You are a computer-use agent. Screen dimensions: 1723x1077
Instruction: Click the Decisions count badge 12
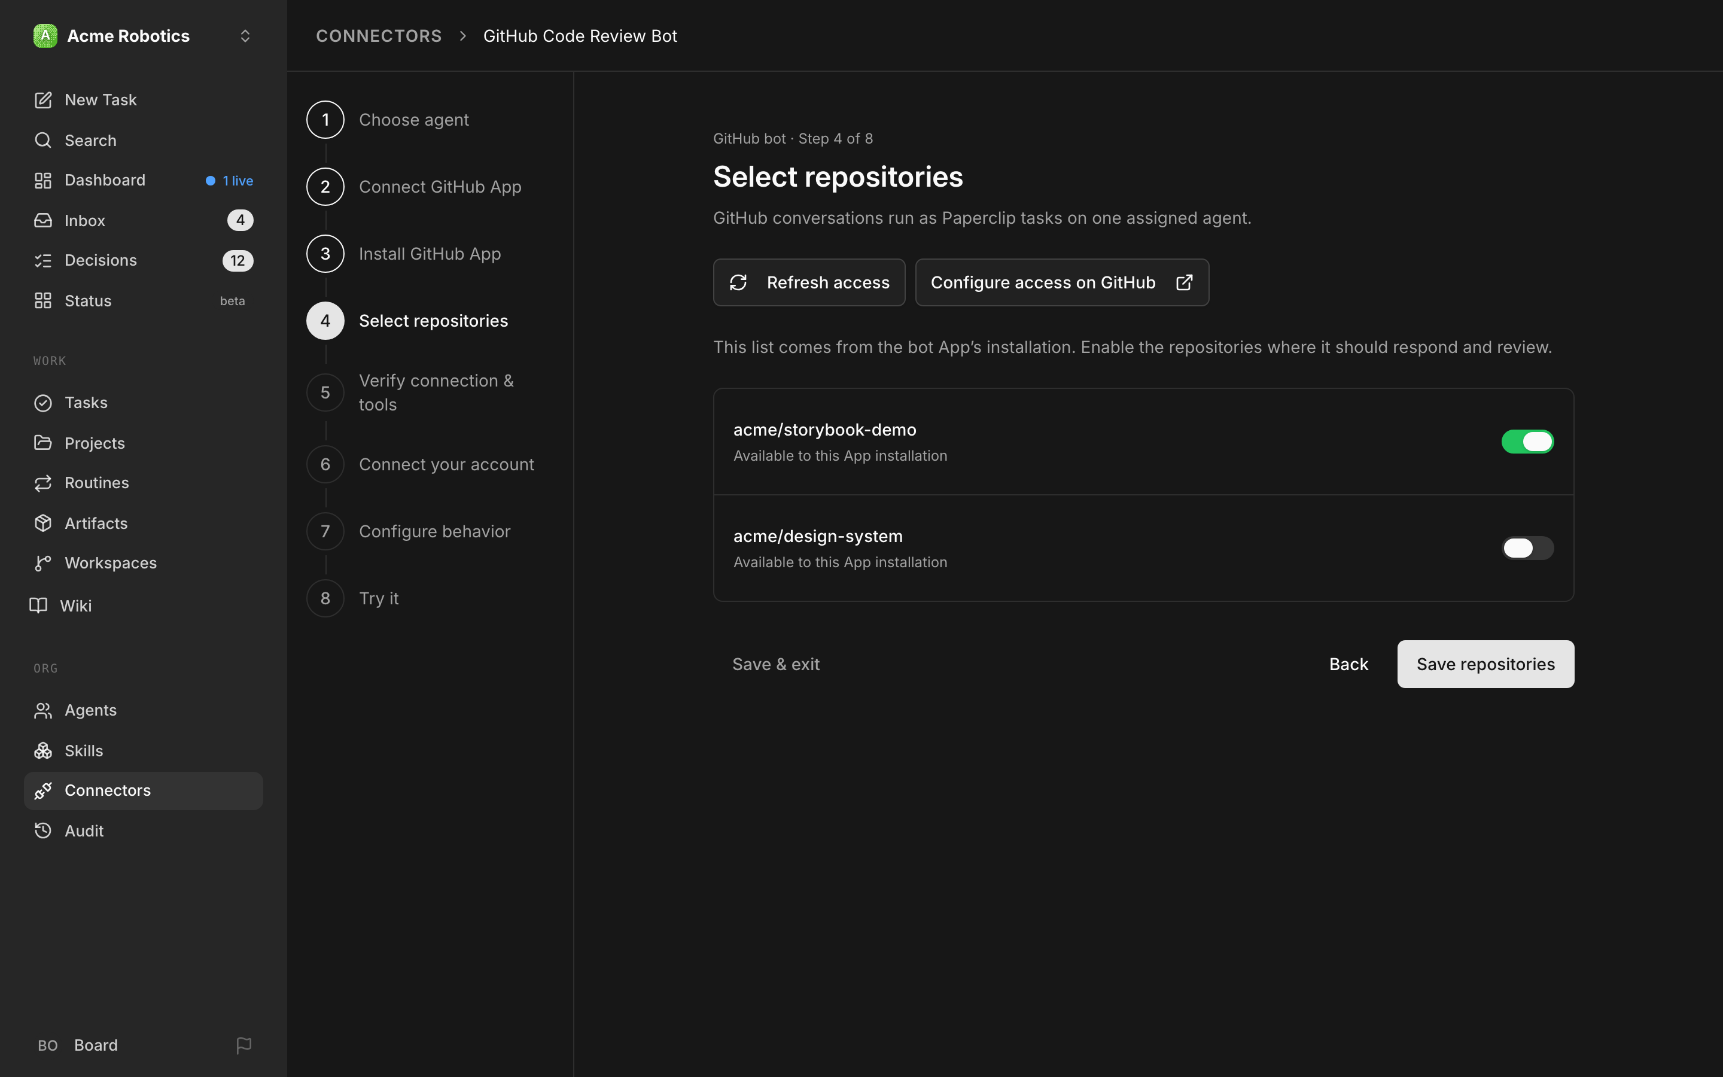[238, 261]
